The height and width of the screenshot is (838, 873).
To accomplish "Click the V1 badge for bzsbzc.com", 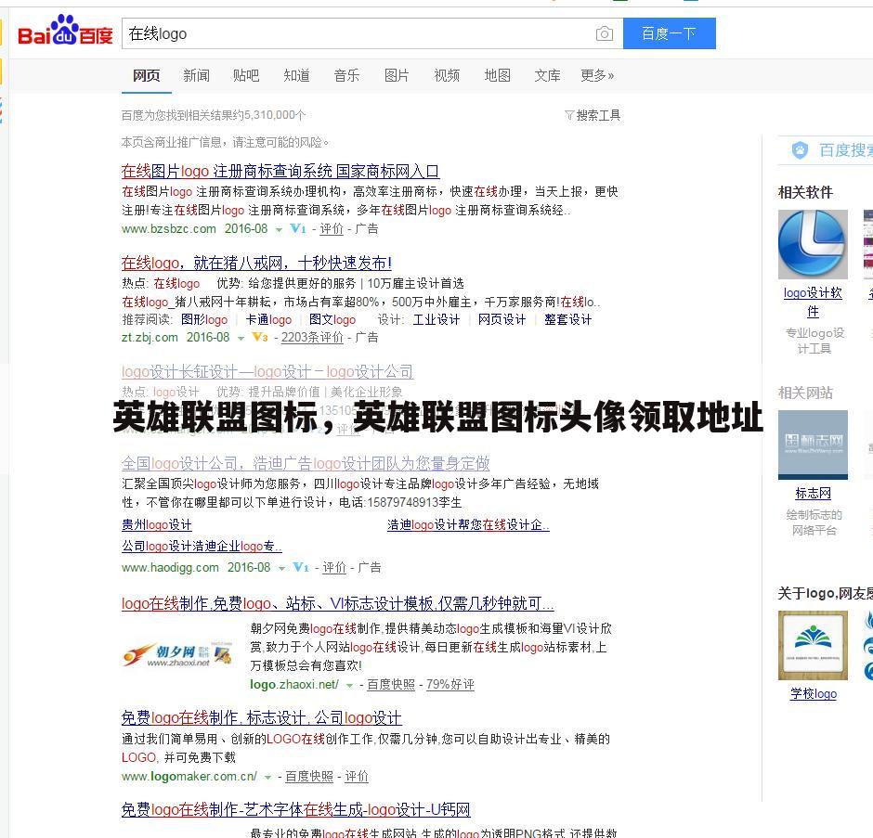I will point(298,228).
